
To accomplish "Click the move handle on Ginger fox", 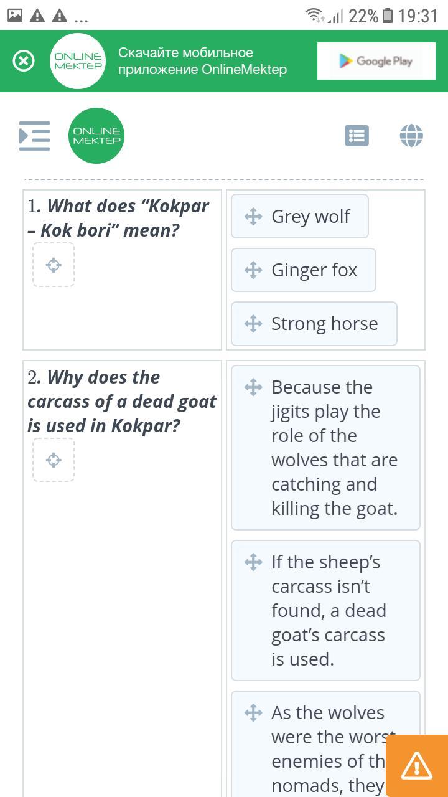I will point(253,270).
